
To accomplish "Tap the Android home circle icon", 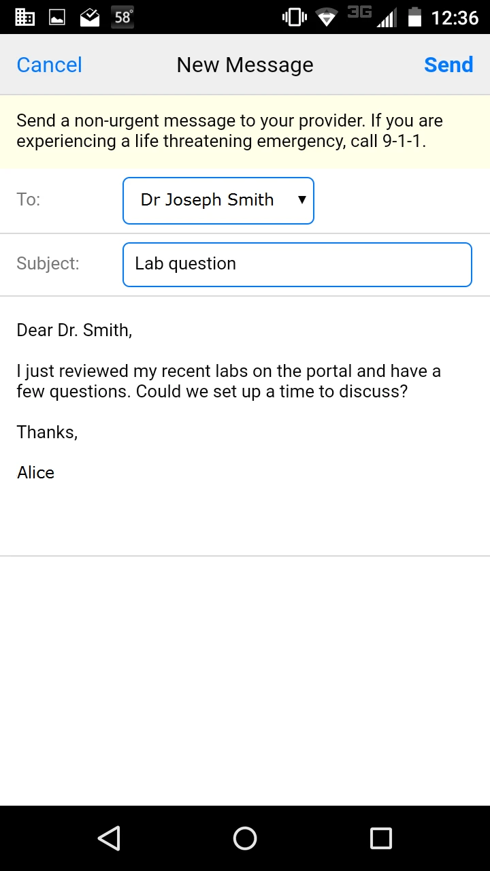I will point(245,838).
